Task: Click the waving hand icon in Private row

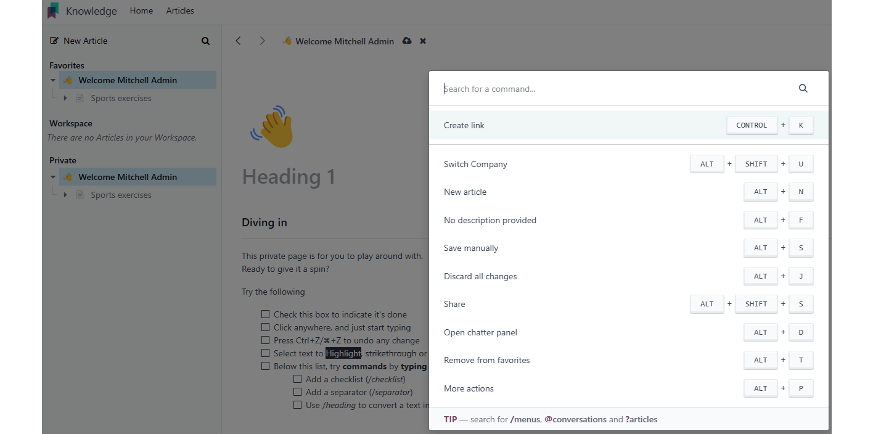Action: pyautogui.click(x=68, y=177)
